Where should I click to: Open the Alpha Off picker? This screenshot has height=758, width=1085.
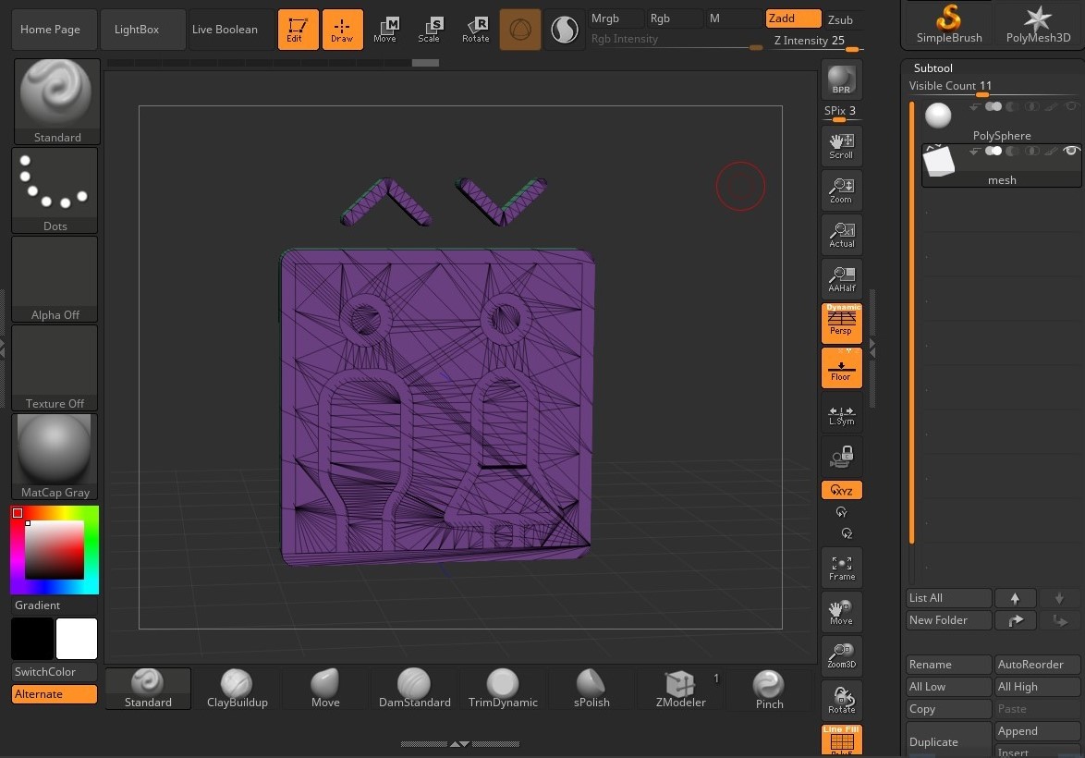click(55, 279)
